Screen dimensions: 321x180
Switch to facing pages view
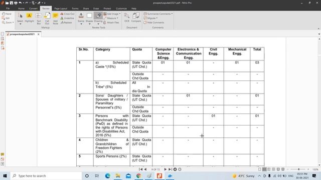(x=269, y=169)
